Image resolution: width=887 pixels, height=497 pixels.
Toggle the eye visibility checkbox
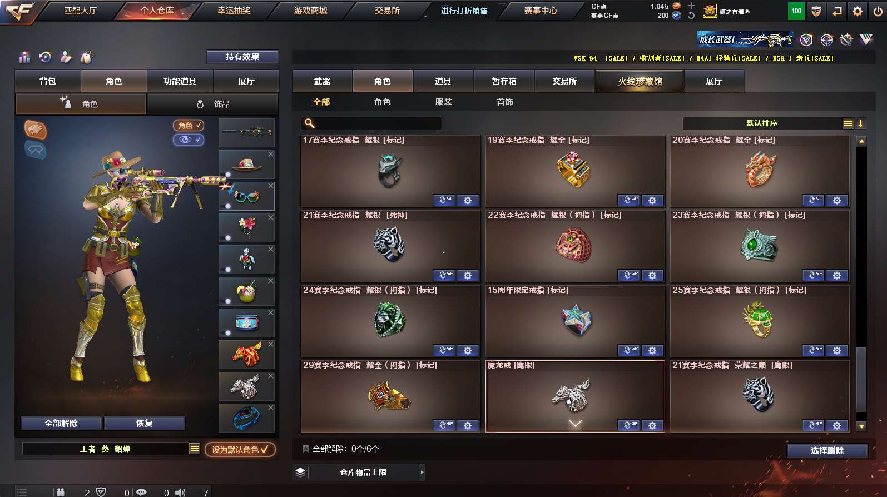(189, 140)
